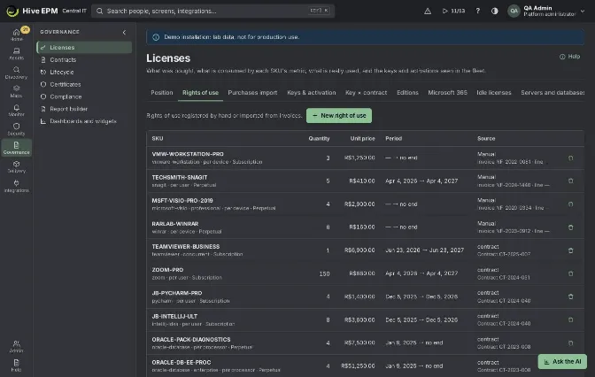Image resolution: width=595 pixels, height=377 pixels.
Task: Collapse the Governance sidebar panel
Action: (124, 32)
